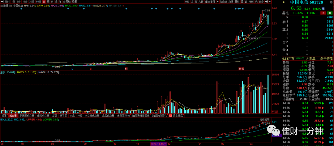Expand the top-right toolbar dropdown arrow
The width and height of the screenshot is (334, 146).
(270, 2)
